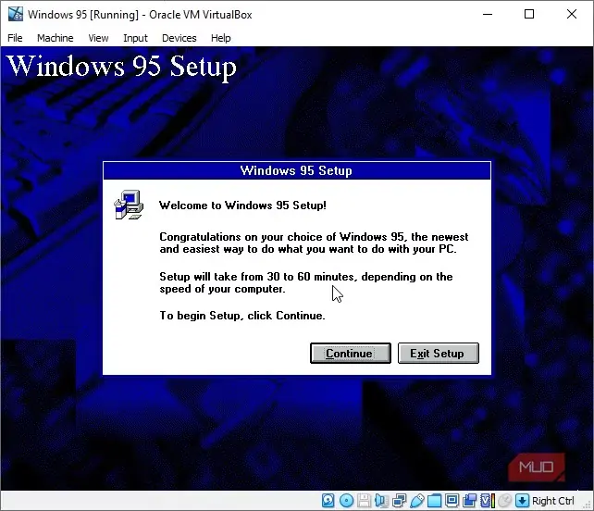Close the VirtualBox window
This screenshot has width=594, height=511.
(572, 15)
